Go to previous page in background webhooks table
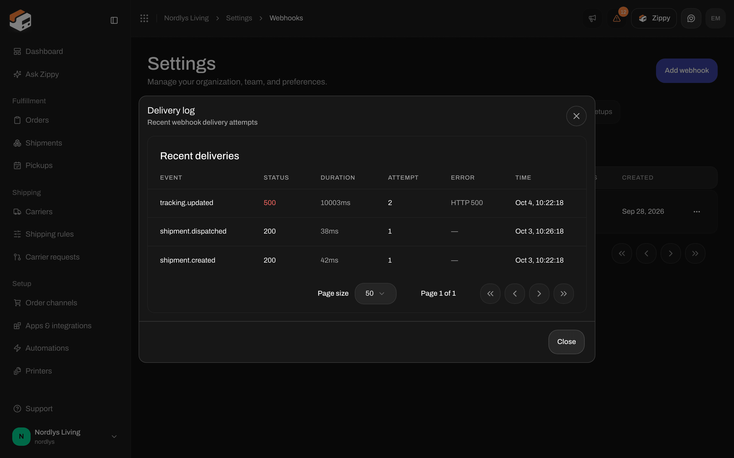734x458 pixels. point(646,253)
